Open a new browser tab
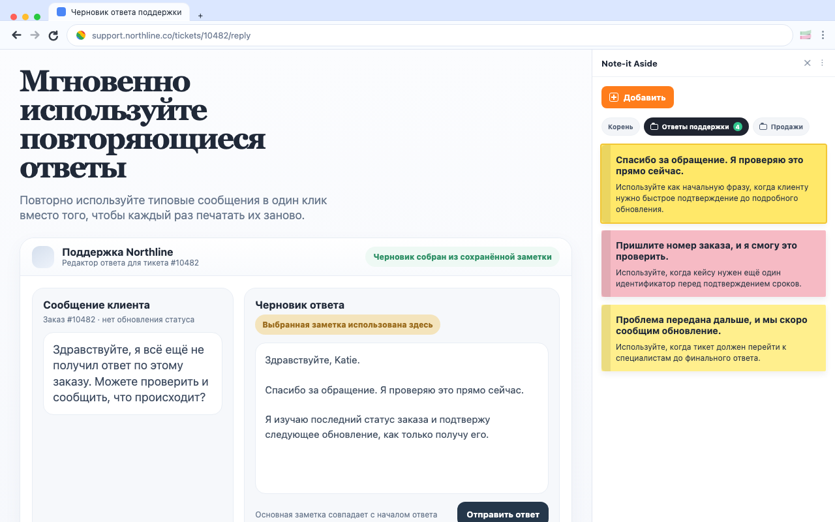The image size is (835, 522). [200, 14]
